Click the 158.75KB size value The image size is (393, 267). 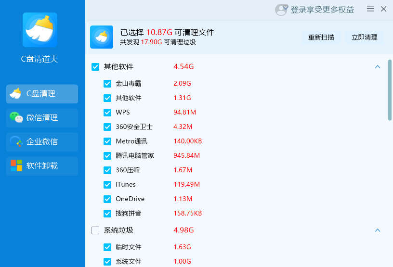(x=188, y=214)
